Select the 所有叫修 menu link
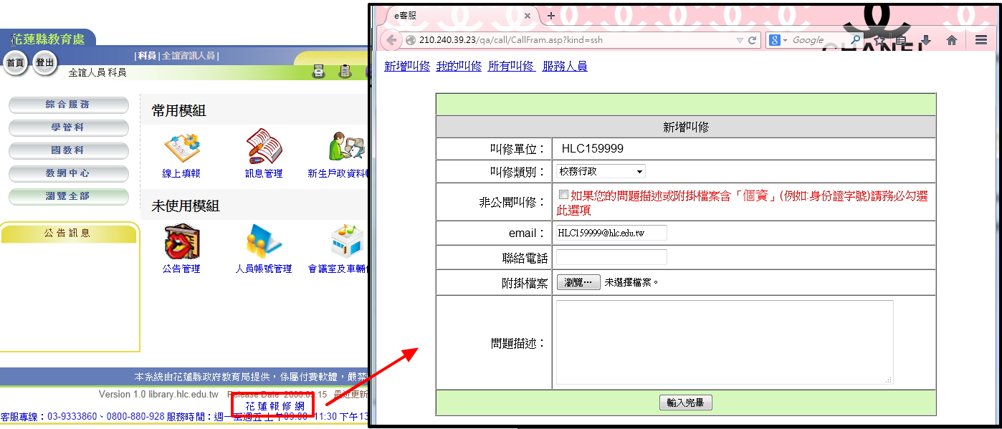The image size is (1002, 429). (511, 67)
